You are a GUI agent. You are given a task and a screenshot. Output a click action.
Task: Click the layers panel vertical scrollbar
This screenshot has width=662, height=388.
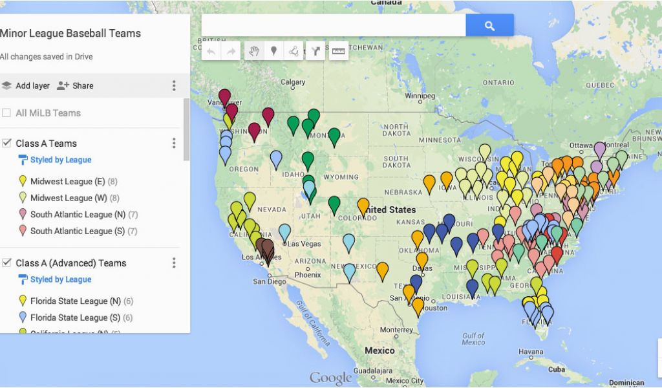(186, 129)
